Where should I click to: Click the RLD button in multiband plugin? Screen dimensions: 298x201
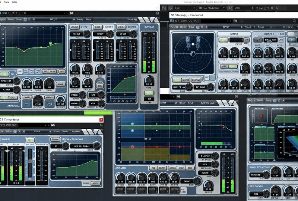153,168
